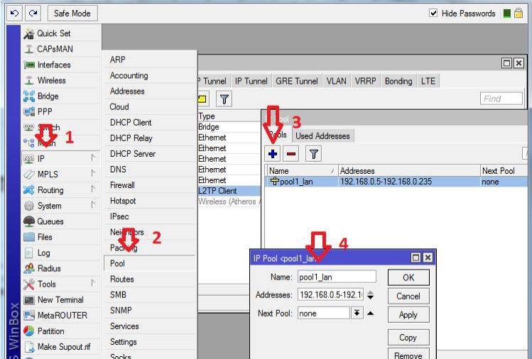This screenshot has width=532, height=359.
Task: Expand the Tools submenu arrow
Action: (x=93, y=282)
